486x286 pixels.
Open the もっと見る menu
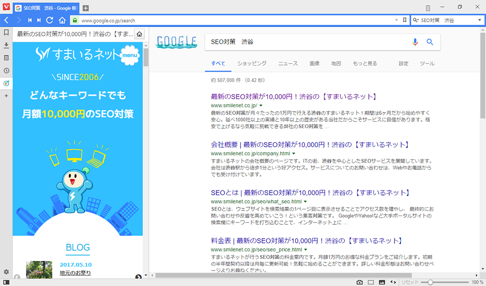pos(365,64)
